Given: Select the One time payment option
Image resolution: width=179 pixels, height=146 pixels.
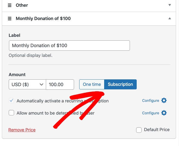Looking at the screenshot, I should point(92,85).
